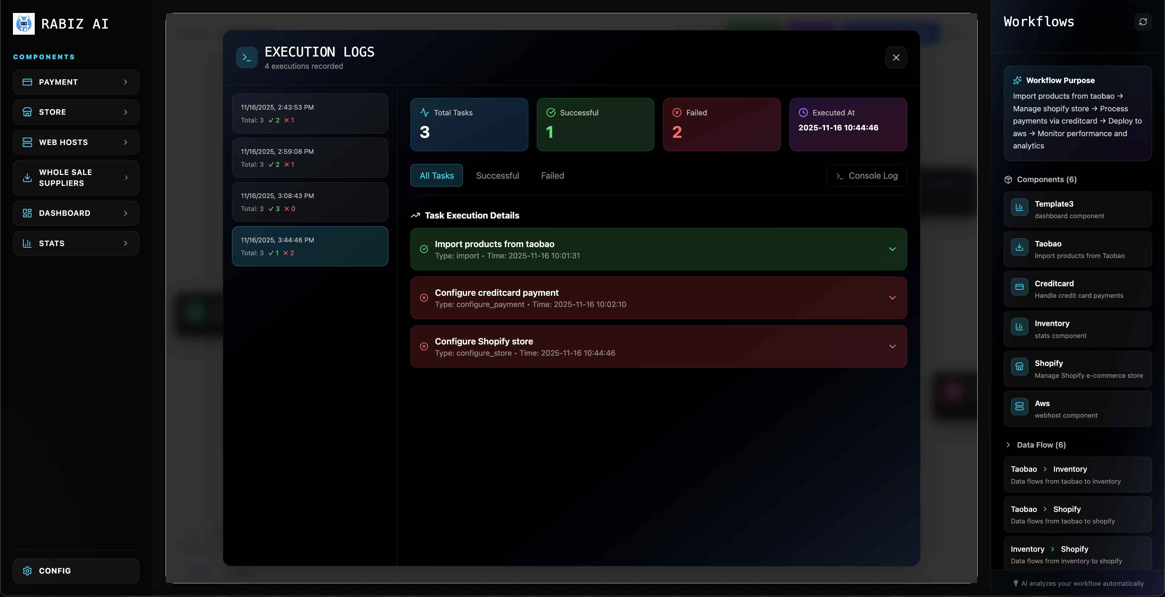Select the 3:08:43 PM execution entry
The width and height of the screenshot is (1165, 597).
(x=310, y=202)
